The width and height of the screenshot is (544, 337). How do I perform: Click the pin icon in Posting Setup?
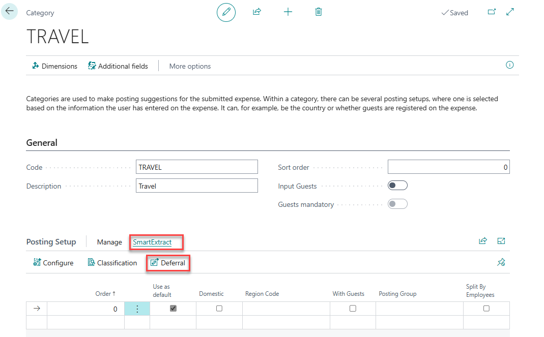[501, 263]
